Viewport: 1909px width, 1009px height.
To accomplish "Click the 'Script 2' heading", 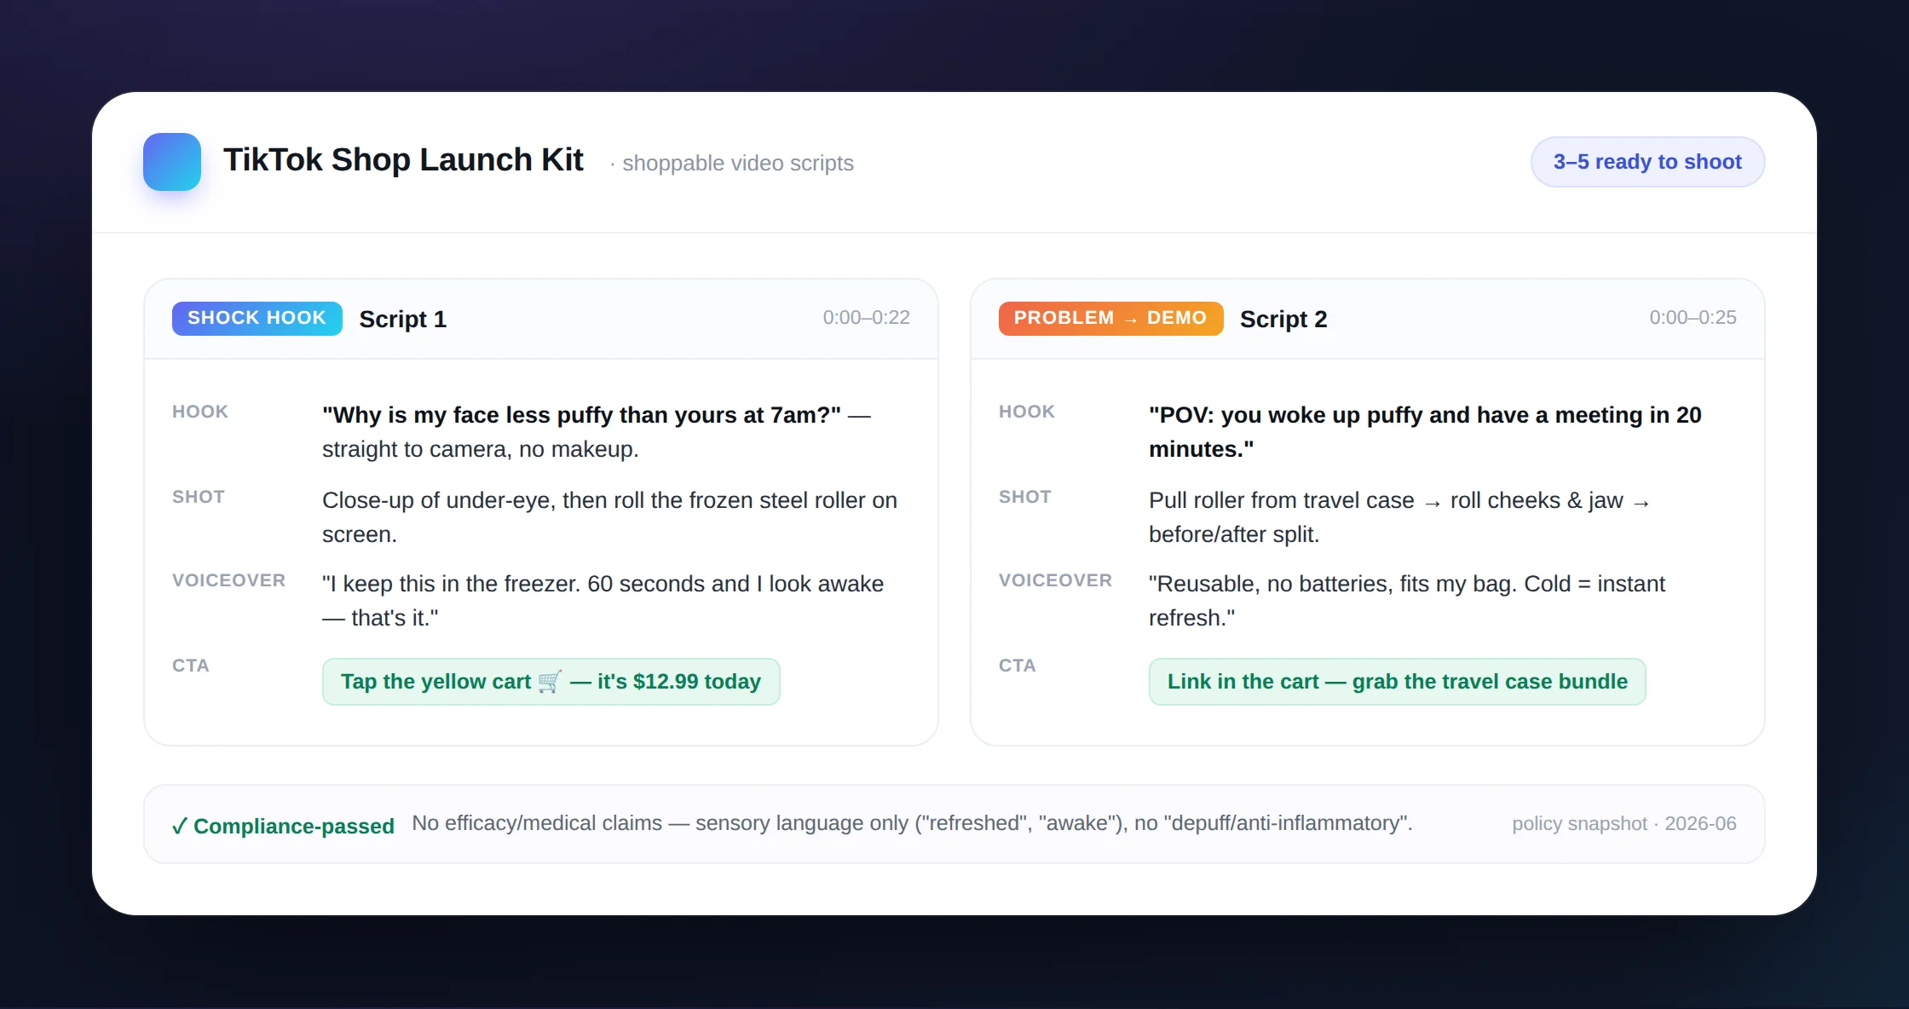I will tap(1283, 319).
